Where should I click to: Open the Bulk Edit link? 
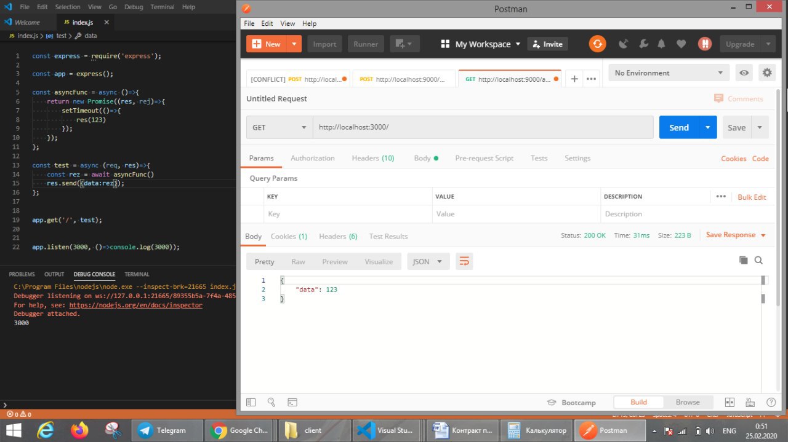click(x=752, y=197)
